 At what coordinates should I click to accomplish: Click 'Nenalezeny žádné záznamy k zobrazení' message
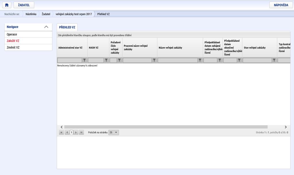pyautogui.click(x=77, y=65)
